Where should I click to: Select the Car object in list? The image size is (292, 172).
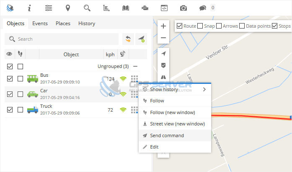pyautogui.click(x=44, y=94)
